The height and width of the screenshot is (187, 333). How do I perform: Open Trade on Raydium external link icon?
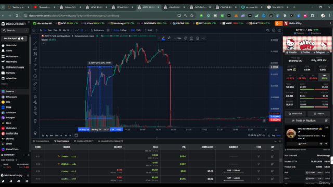click(326, 121)
